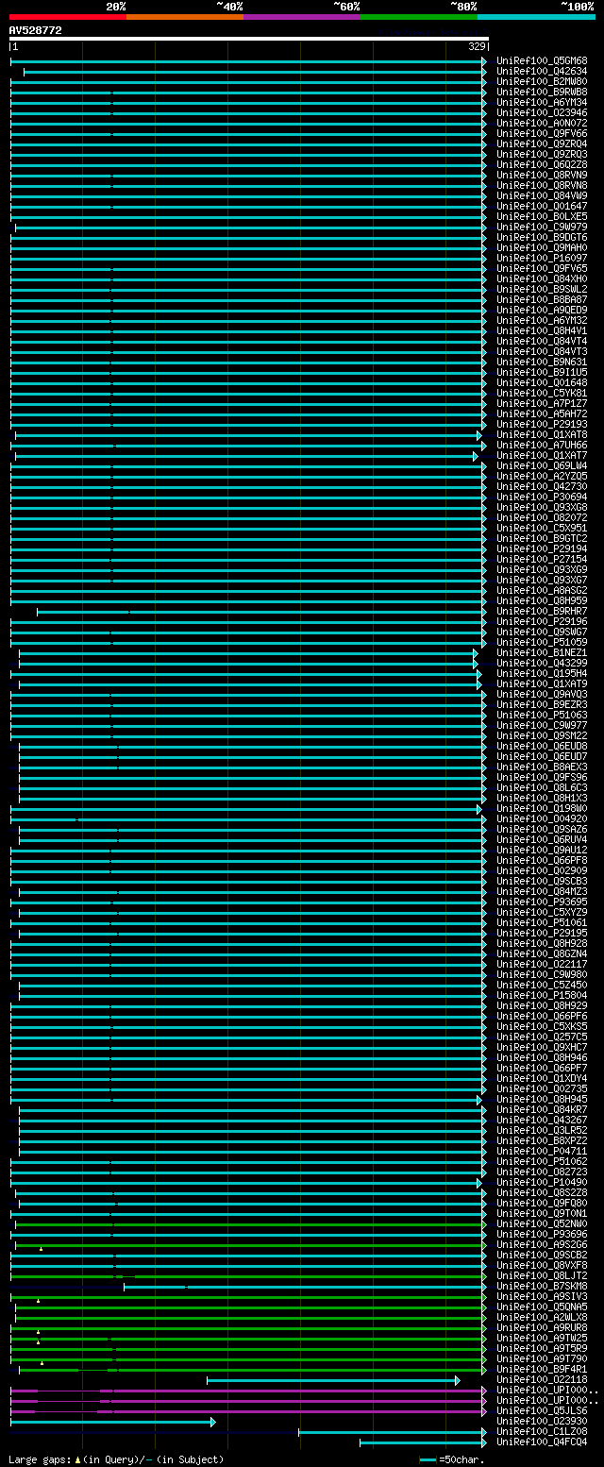The height and width of the screenshot is (1467, 604).
Task: Select UniRef100_Q43299 label
Action: (542, 663)
